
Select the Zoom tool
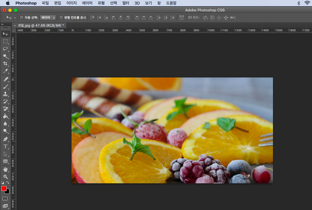coord(5,177)
